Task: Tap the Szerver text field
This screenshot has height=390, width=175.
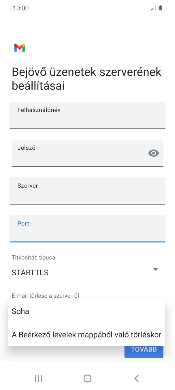Action: (87, 191)
